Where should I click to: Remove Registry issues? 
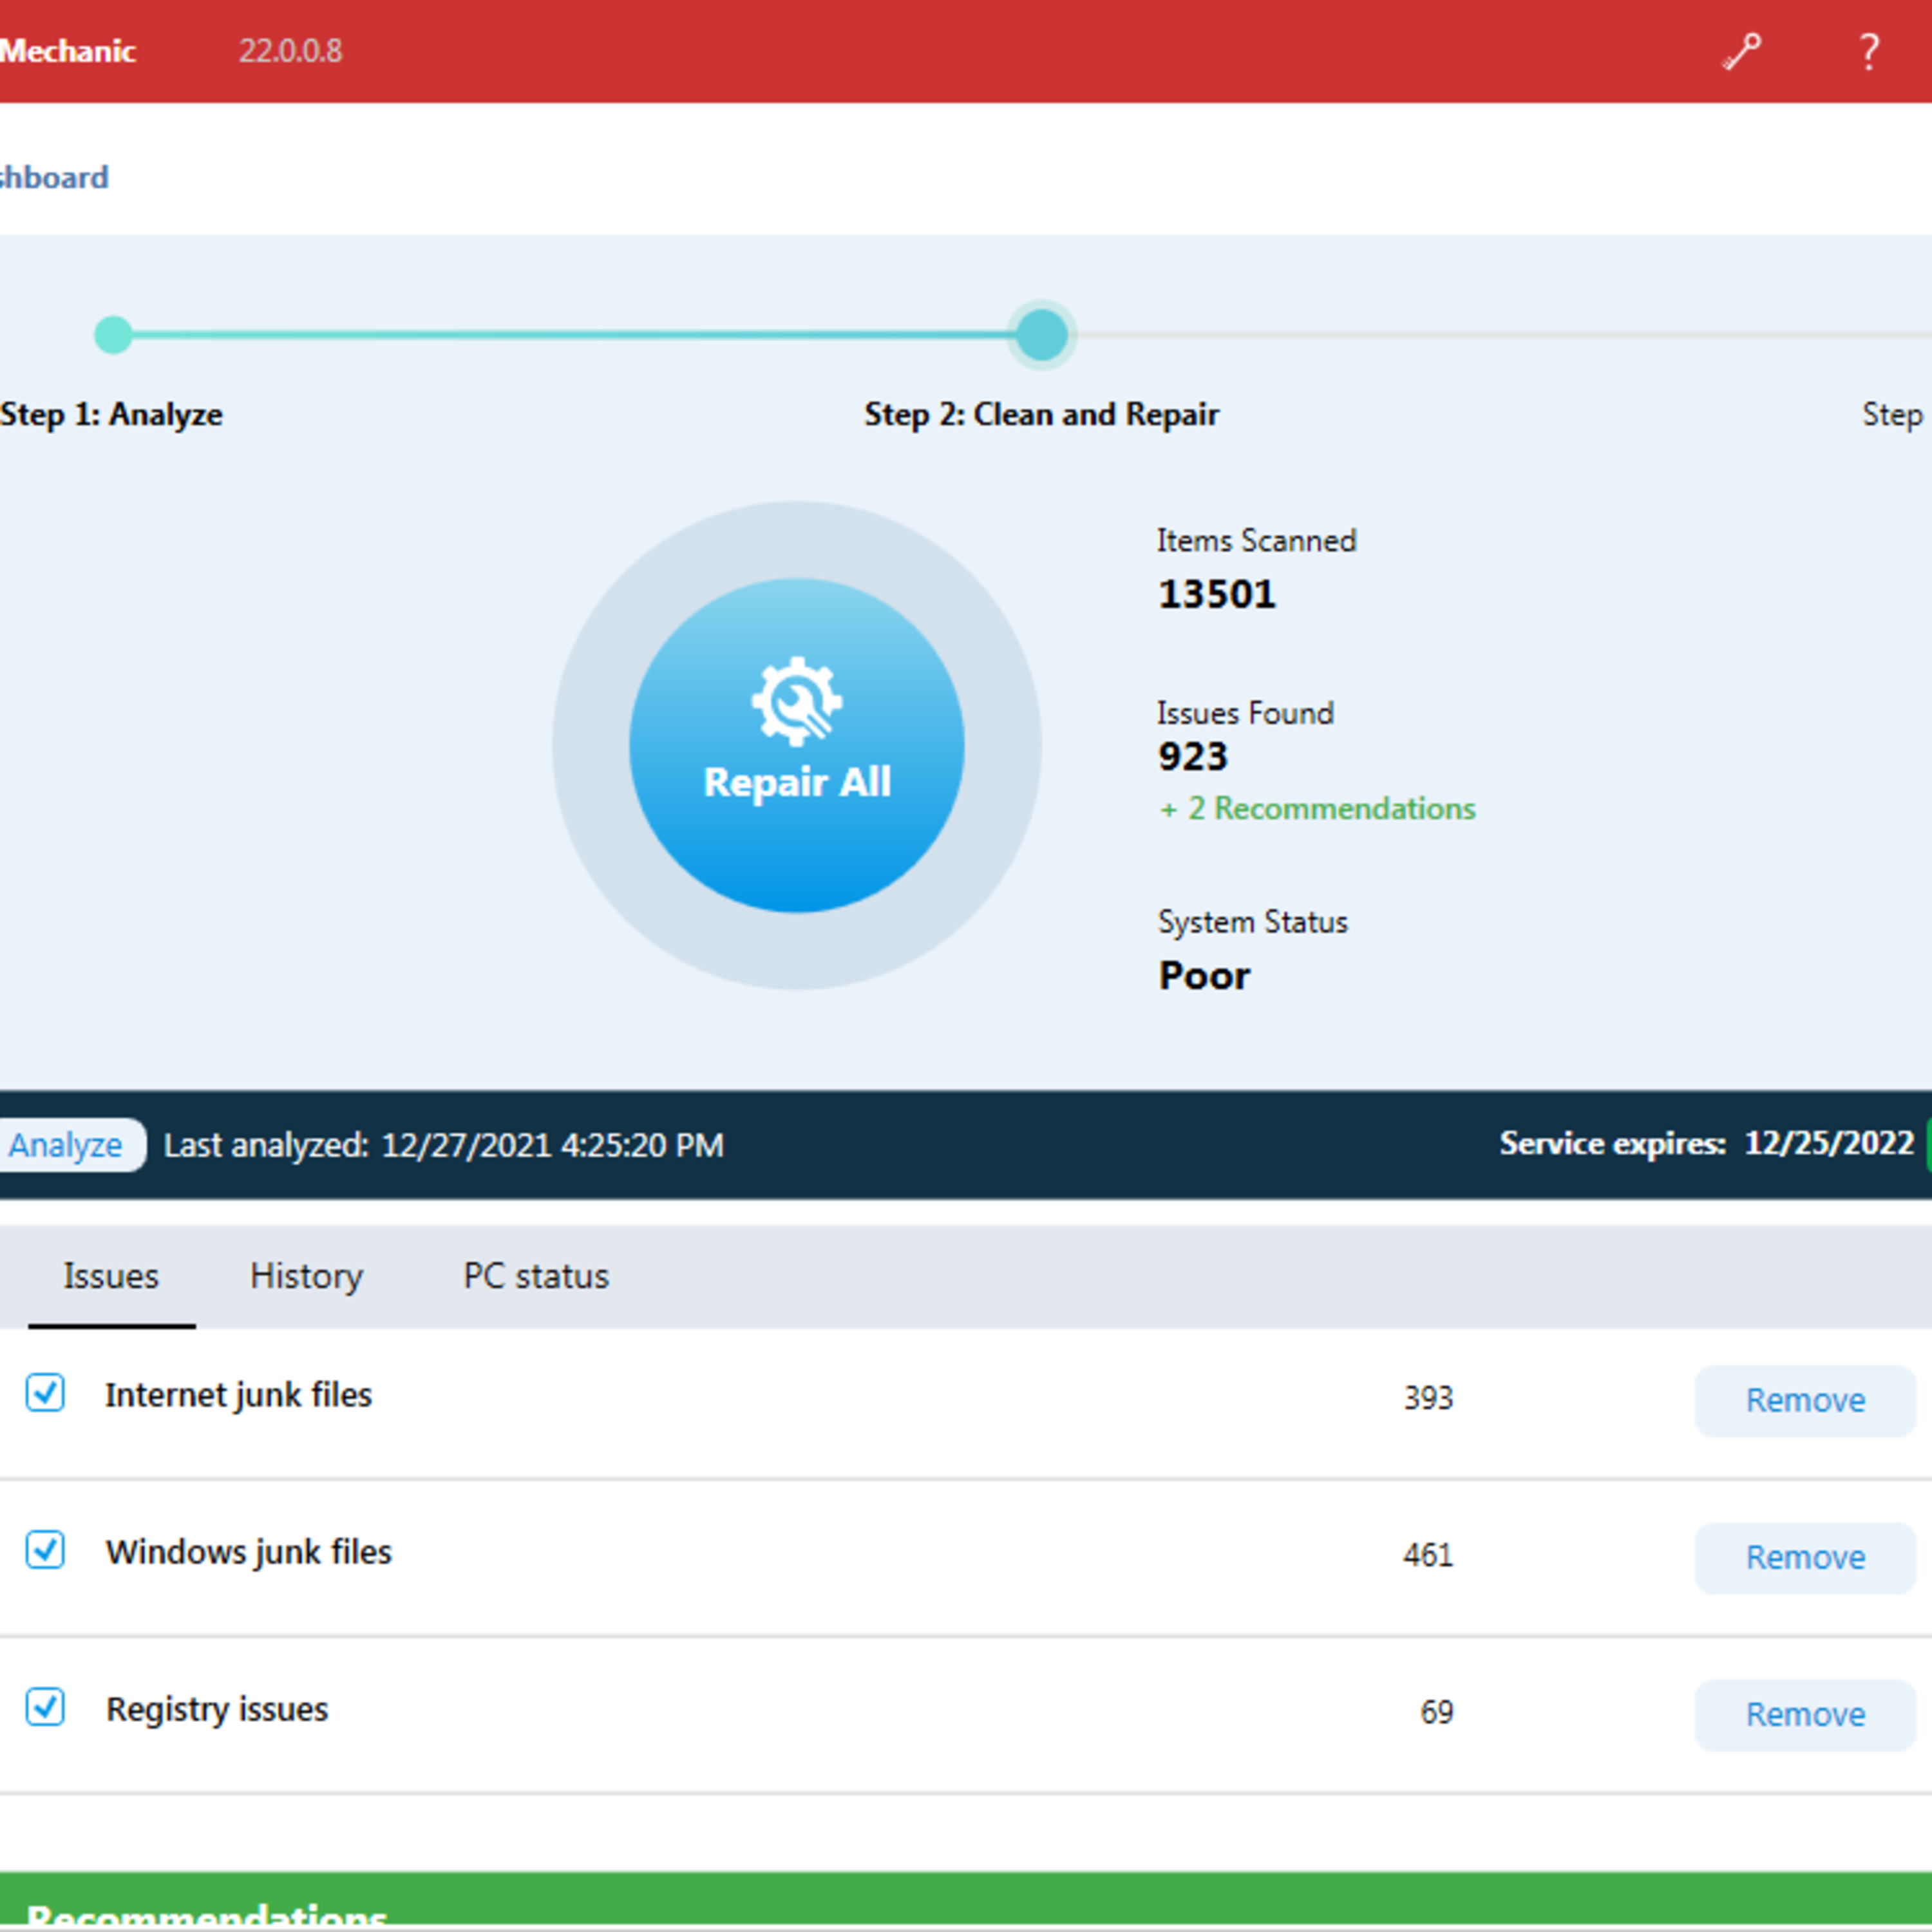coord(1805,1714)
